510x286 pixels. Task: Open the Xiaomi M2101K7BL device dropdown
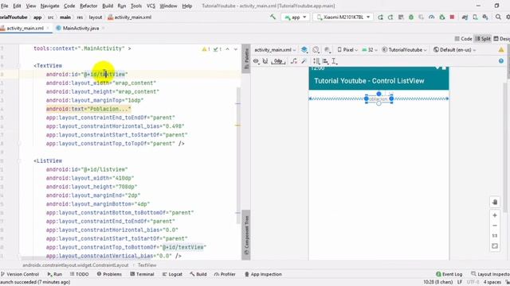coord(343,17)
